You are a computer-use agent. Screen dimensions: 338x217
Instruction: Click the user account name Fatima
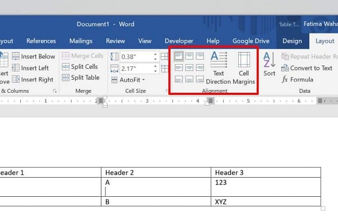click(x=321, y=24)
